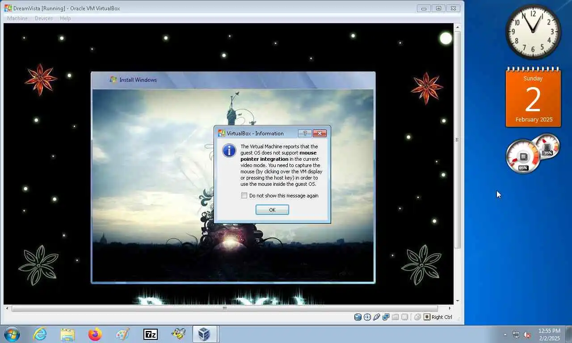Open the Devices menu
This screenshot has width=572, height=343.
click(x=44, y=18)
